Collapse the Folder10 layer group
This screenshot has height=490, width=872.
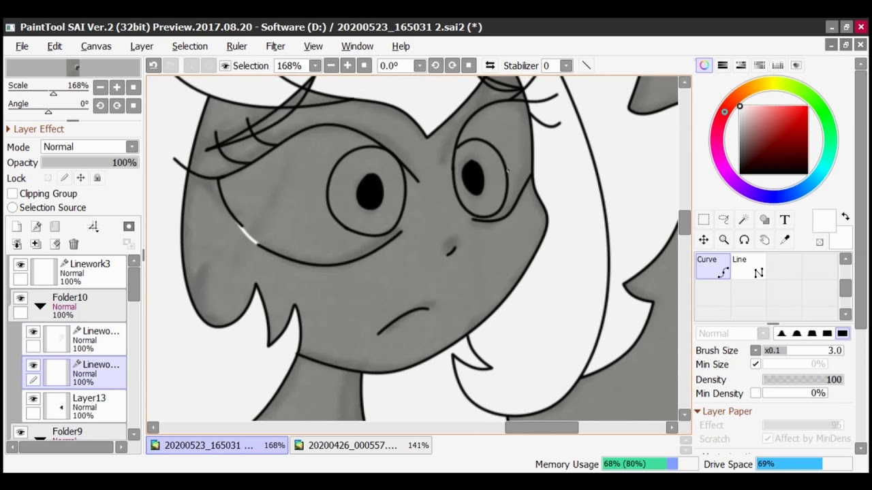click(40, 306)
